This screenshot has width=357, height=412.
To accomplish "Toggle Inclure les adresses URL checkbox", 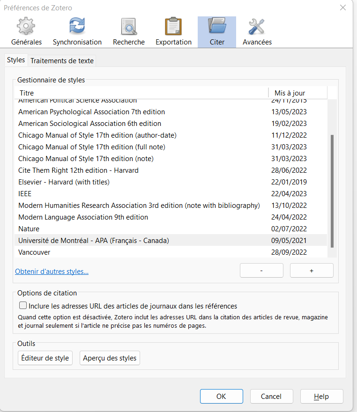I will 23,305.
